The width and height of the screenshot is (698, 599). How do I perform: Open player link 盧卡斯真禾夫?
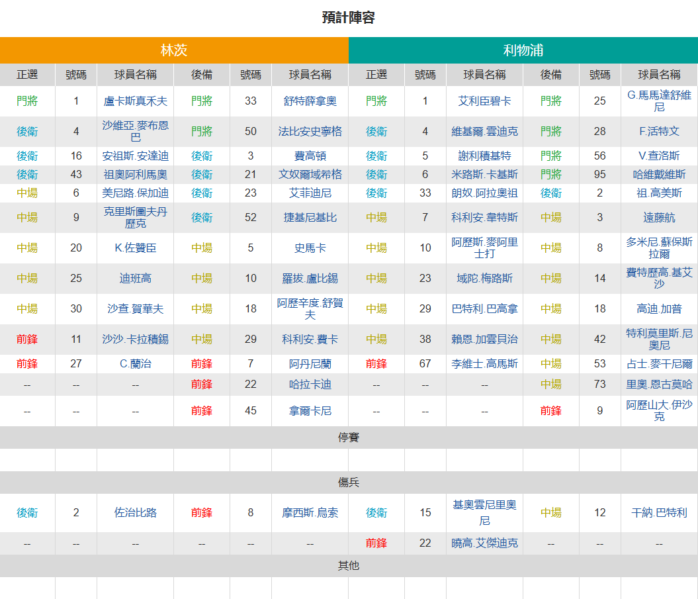(x=136, y=101)
